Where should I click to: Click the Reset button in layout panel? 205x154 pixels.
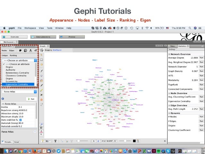point(17,142)
